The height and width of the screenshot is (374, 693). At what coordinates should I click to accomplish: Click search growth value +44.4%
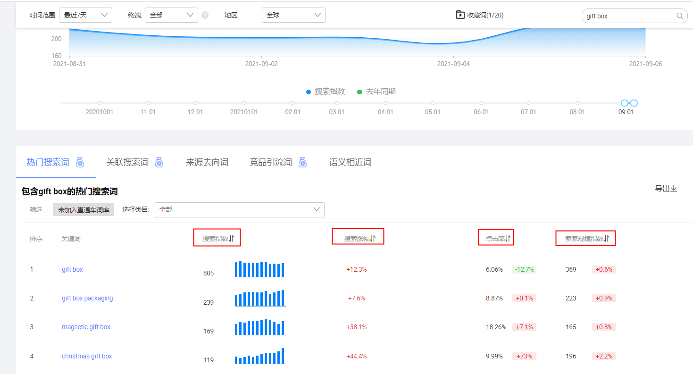357,356
